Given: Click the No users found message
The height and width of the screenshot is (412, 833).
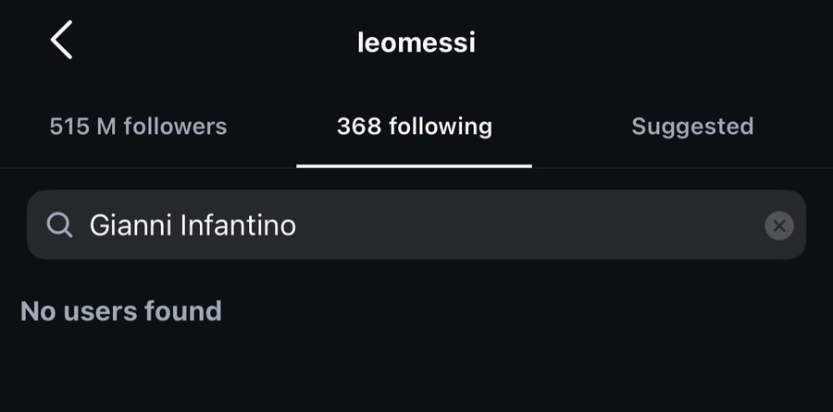Looking at the screenshot, I should (121, 311).
